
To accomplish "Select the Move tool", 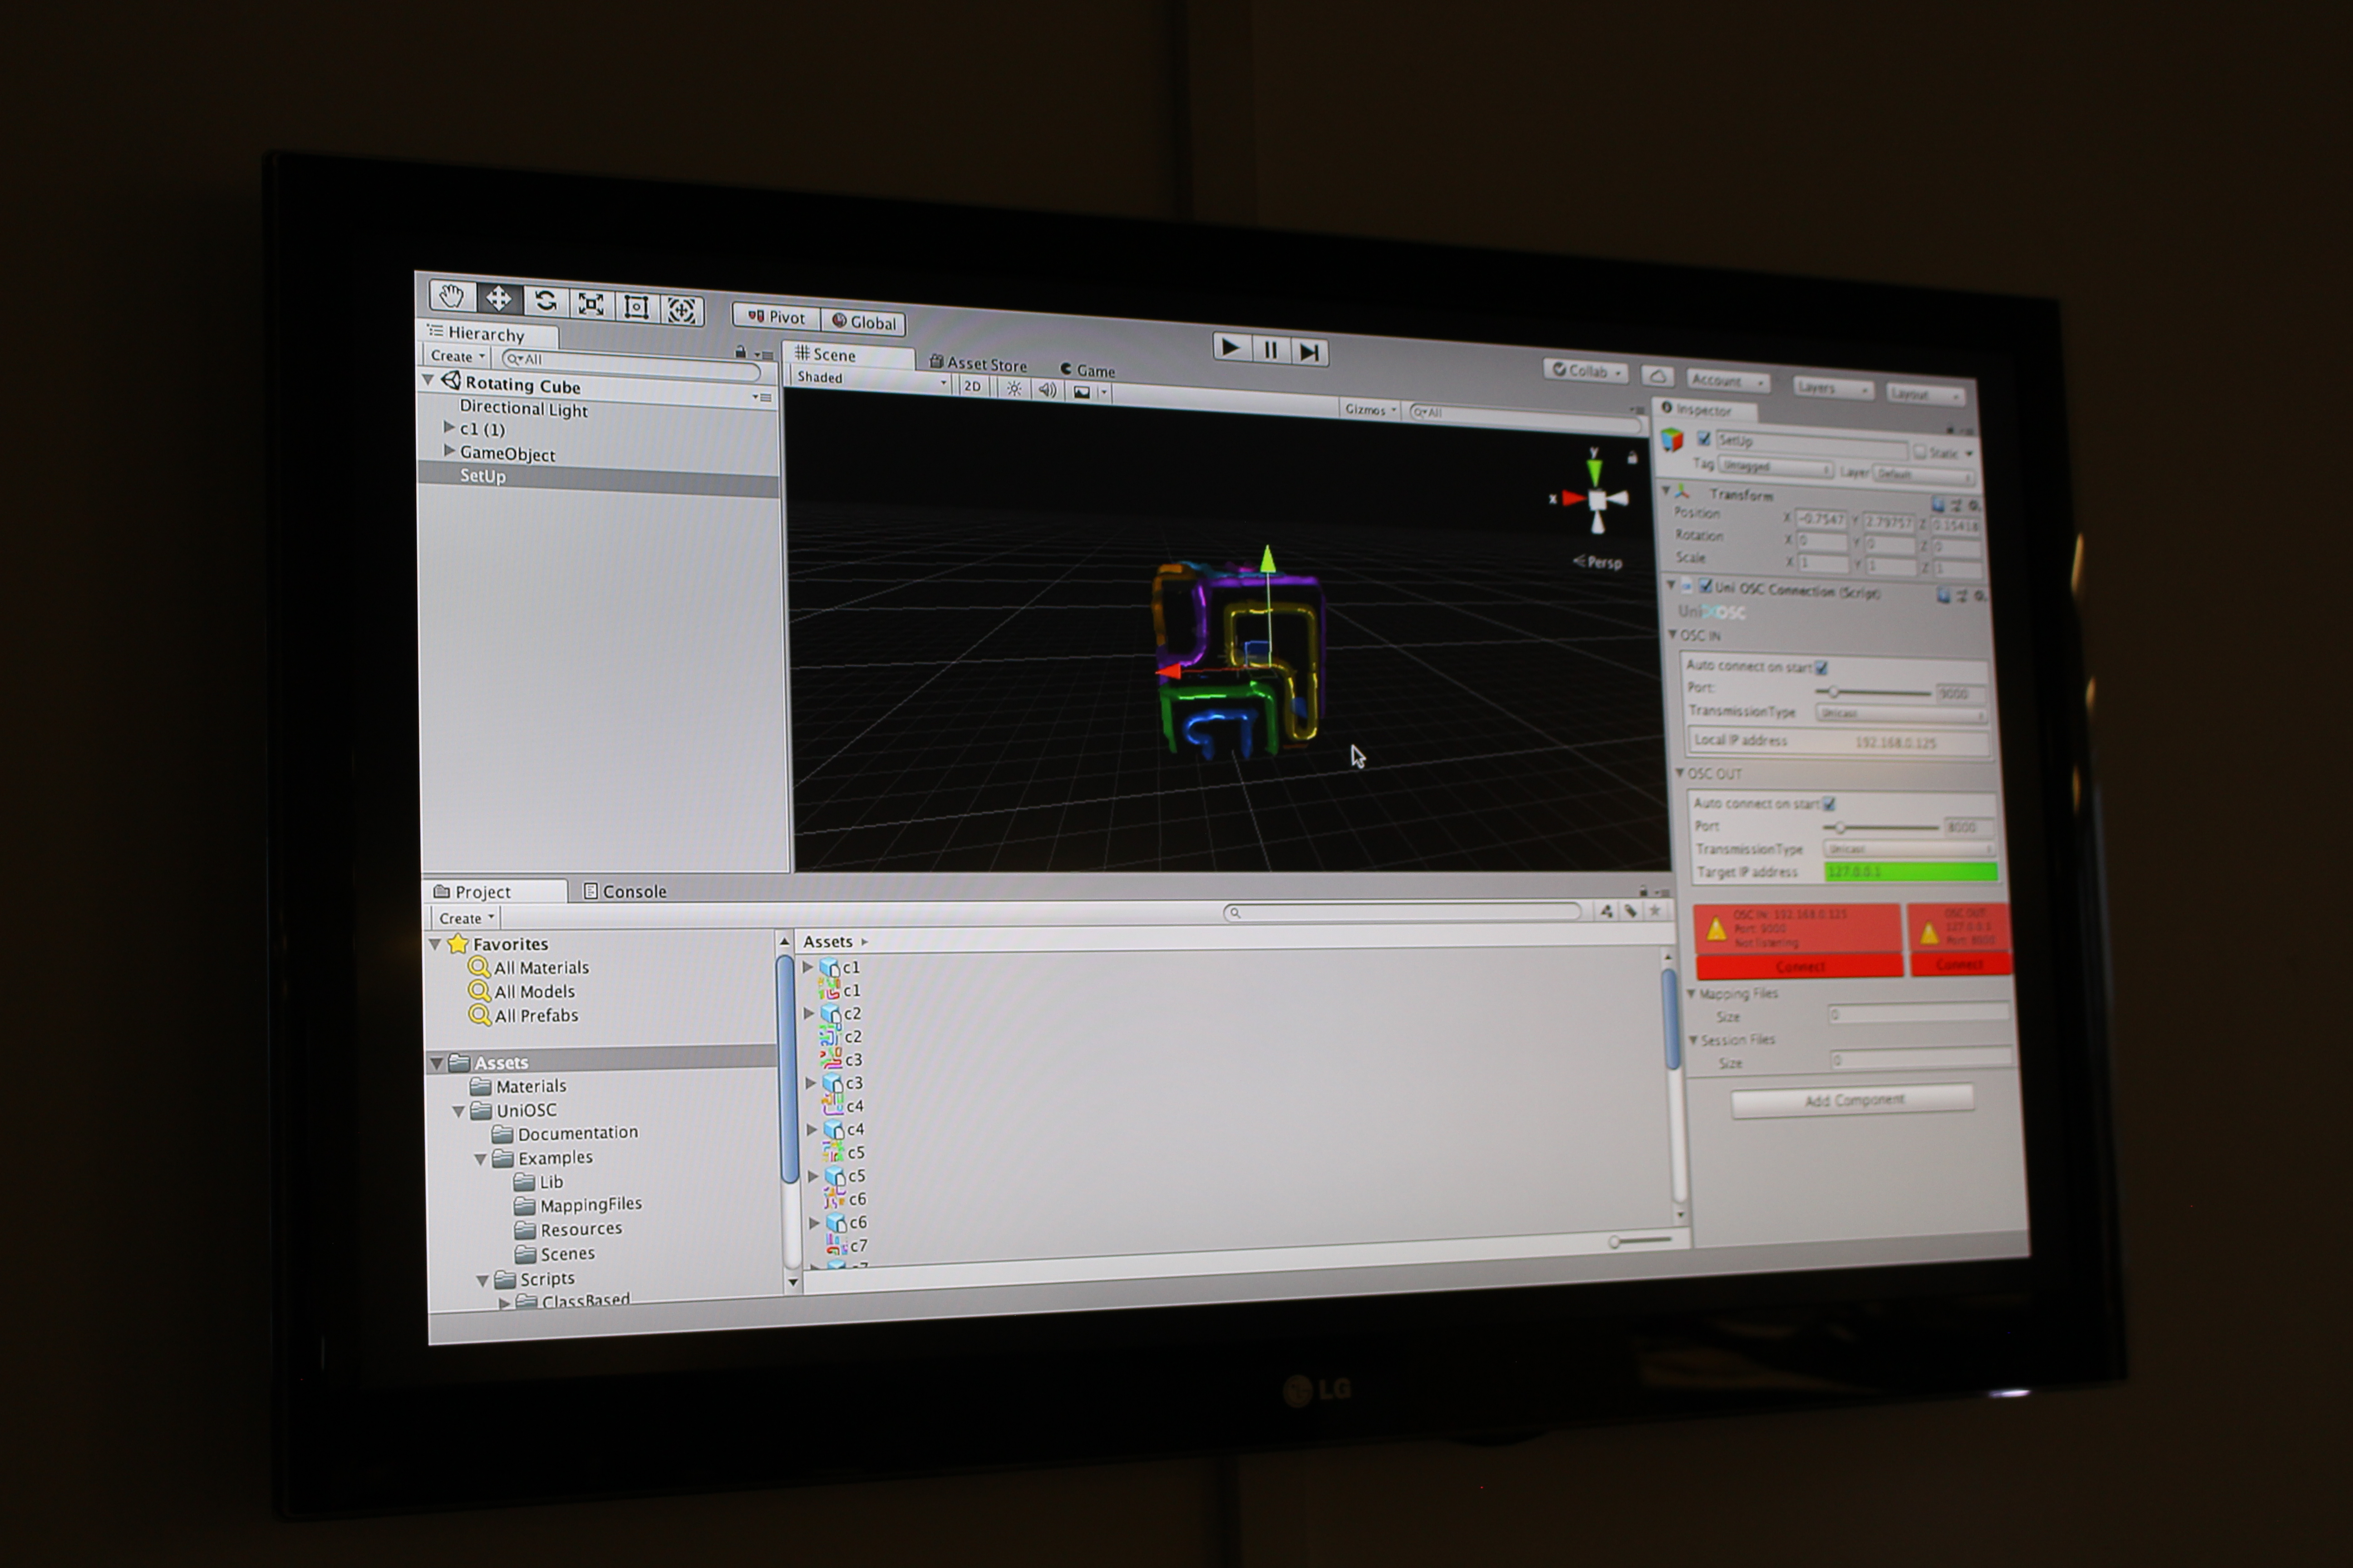I will click(498, 299).
